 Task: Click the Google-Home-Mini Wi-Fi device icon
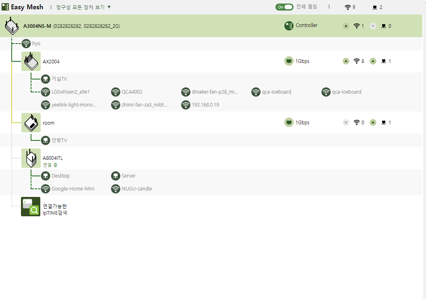point(46,189)
